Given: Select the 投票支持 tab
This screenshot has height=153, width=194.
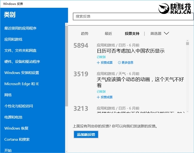Looking at the screenshot, I should [x=132, y=33].
